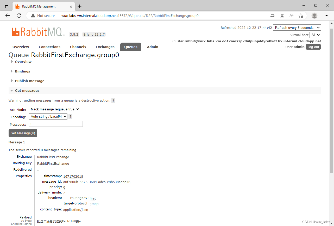334x226 pixels.
Task: Go to the Overview tab
Action: [x=21, y=47]
